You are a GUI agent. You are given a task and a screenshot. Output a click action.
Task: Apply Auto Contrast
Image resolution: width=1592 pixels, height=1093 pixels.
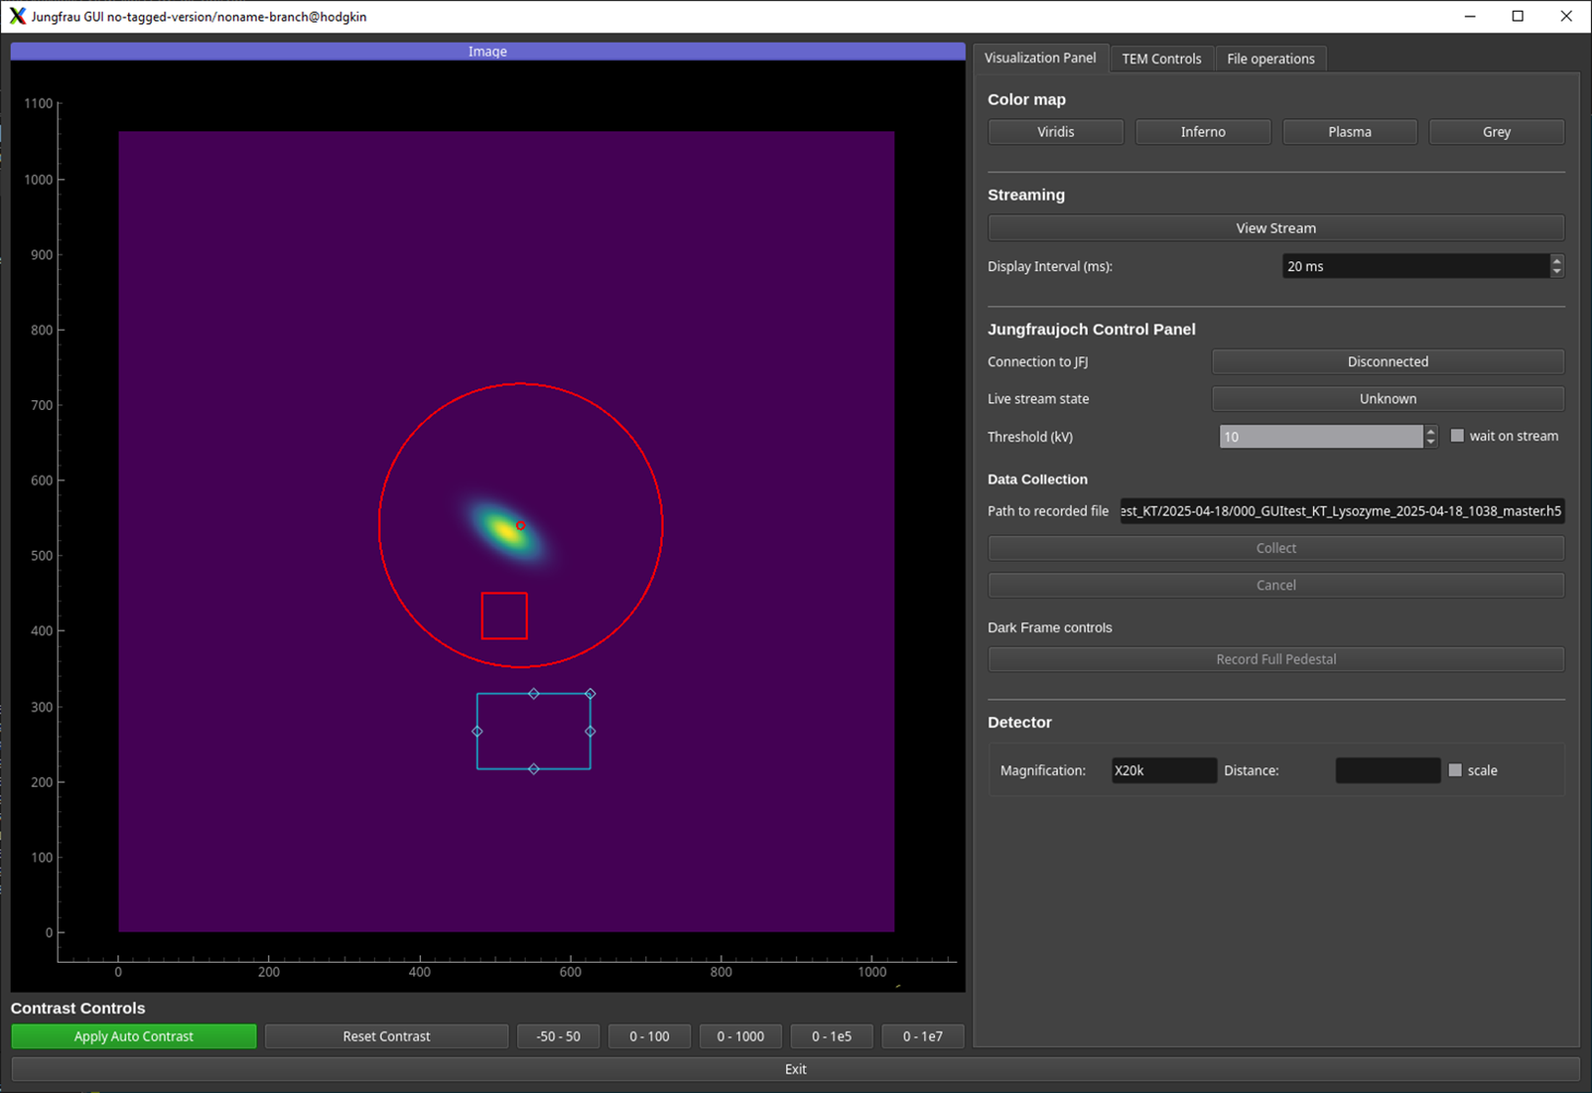[x=133, y=1035]
